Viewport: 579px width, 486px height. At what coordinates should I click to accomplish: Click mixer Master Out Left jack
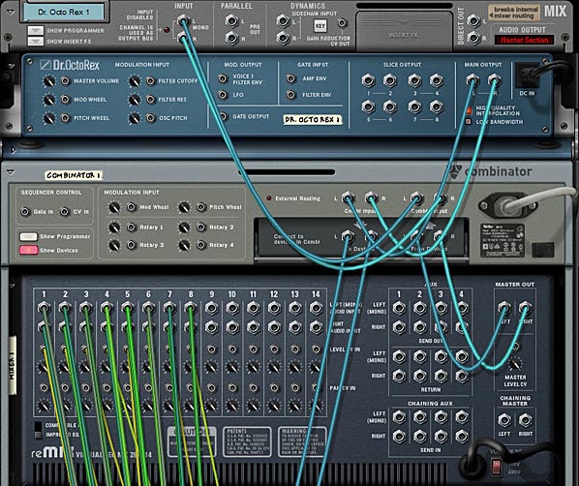tap(504, 308)
